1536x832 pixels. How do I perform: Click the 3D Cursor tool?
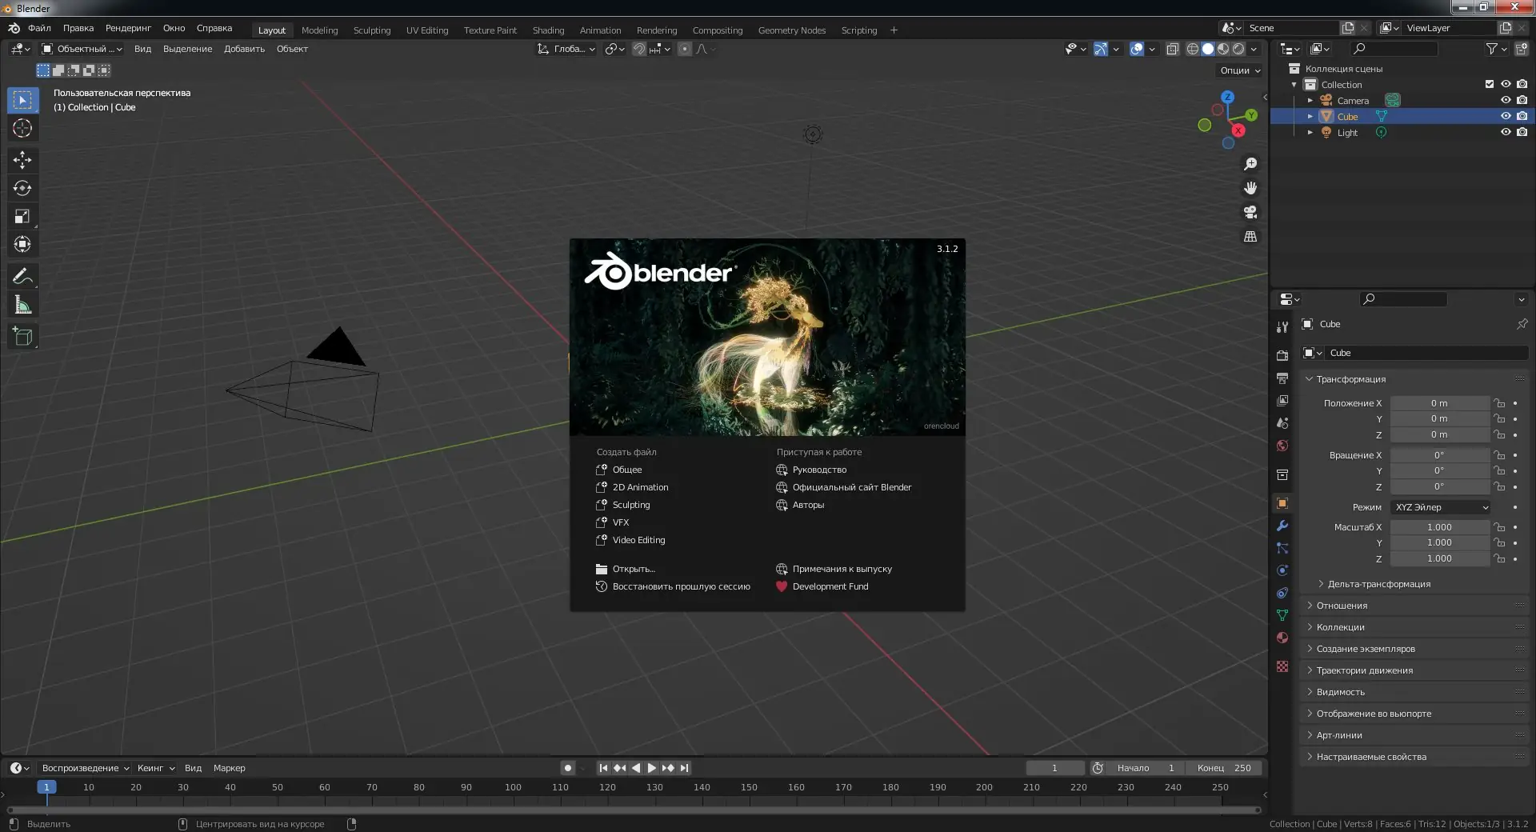[x=22, y=128]
